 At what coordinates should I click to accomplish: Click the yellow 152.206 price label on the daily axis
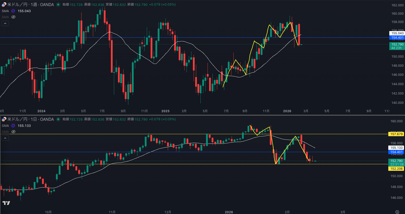[x=396, y=169]
